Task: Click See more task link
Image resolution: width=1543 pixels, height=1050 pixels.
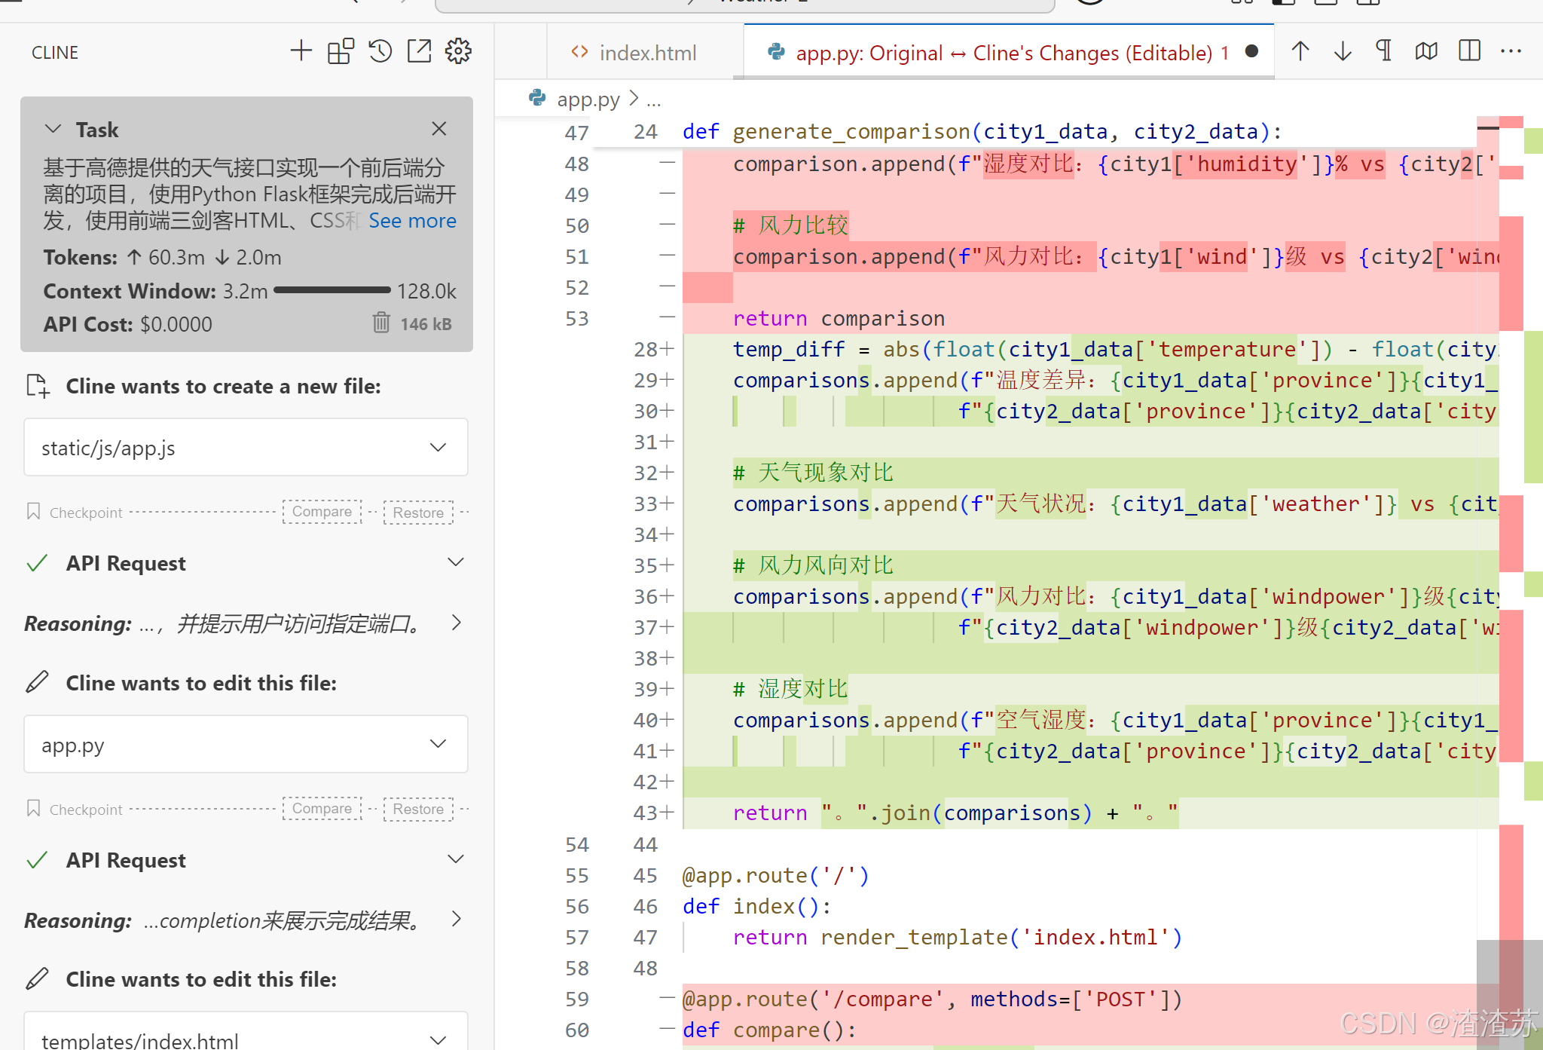Action: [412, 221]
